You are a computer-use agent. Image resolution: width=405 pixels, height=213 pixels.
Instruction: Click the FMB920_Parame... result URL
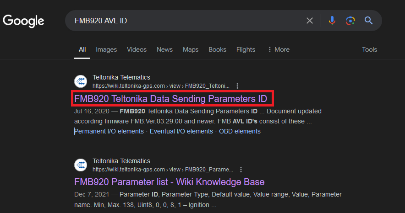tap(163, 170)
